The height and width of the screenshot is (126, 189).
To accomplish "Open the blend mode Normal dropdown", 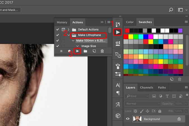I will coord(143,104).
